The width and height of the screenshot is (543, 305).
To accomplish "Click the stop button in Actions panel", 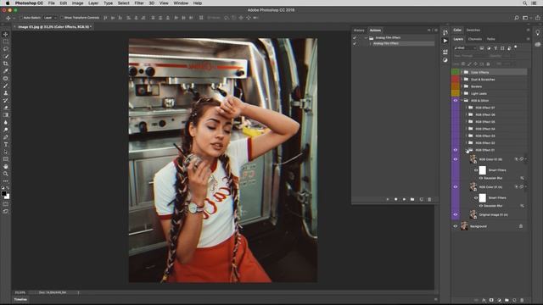I will click(x=388, y=199).
